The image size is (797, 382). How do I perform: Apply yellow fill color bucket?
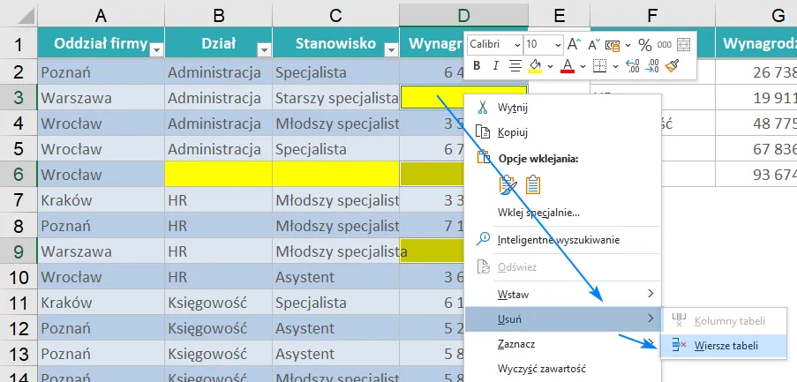[x=534, y=66]
